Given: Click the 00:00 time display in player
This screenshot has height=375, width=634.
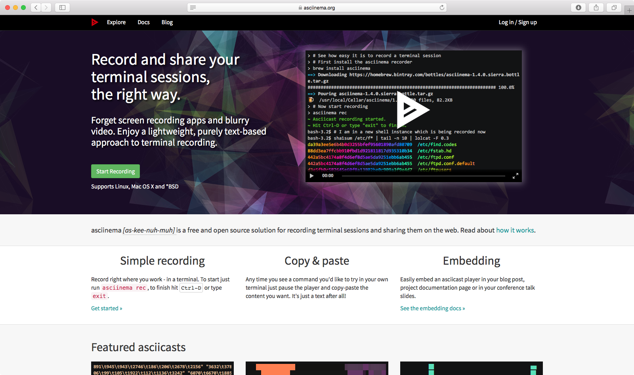Looking at the screenshot, I should [328, 176].
